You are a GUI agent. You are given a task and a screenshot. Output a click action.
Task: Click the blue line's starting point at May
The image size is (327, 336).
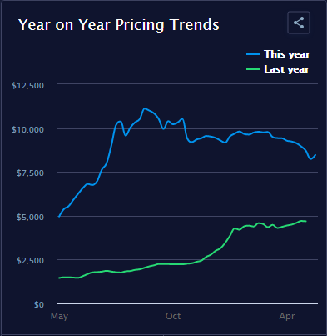point(59,217)
